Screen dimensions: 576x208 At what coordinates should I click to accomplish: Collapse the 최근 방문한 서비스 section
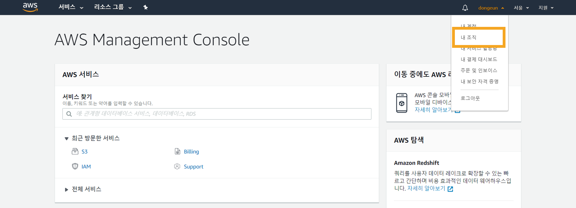pyautogui.click(x=92, y=138)
